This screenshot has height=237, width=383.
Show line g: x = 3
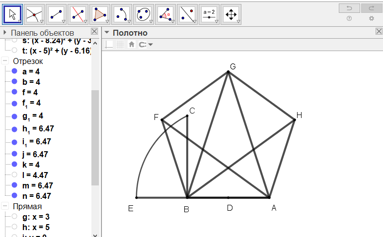(x=14, y=217)
